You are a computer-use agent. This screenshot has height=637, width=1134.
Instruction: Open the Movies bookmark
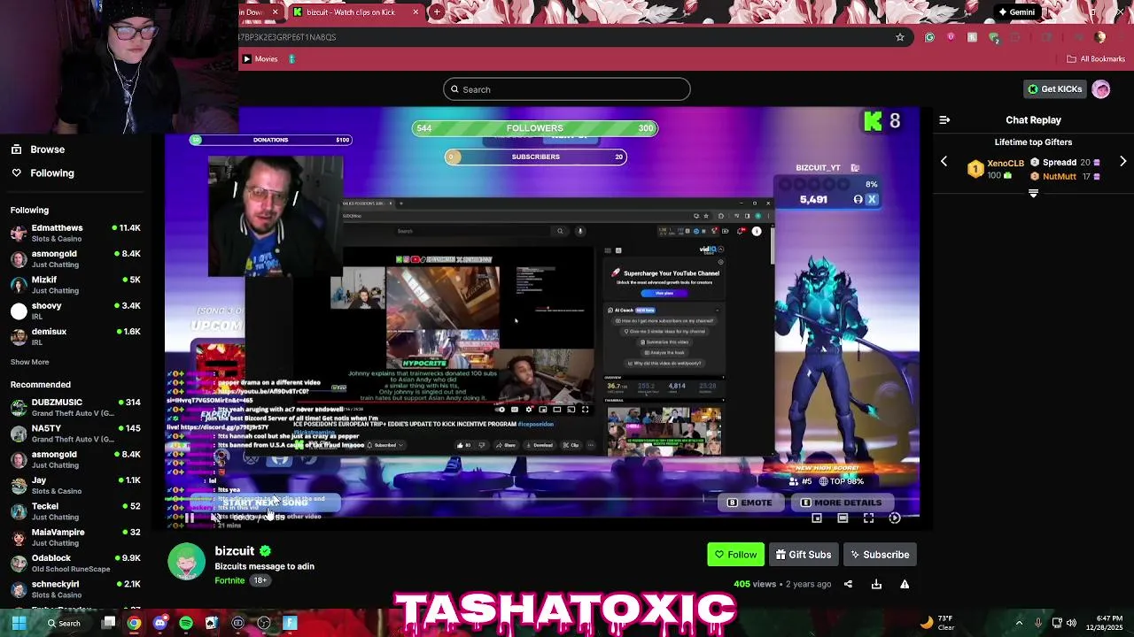click(260, 59)
